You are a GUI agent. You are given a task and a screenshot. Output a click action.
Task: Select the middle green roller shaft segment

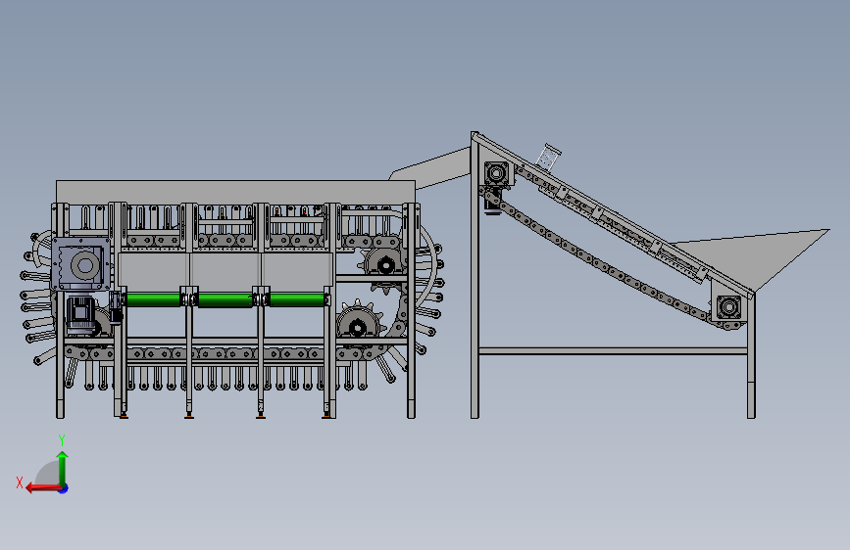pyautogui.click(x=225, y=299)
